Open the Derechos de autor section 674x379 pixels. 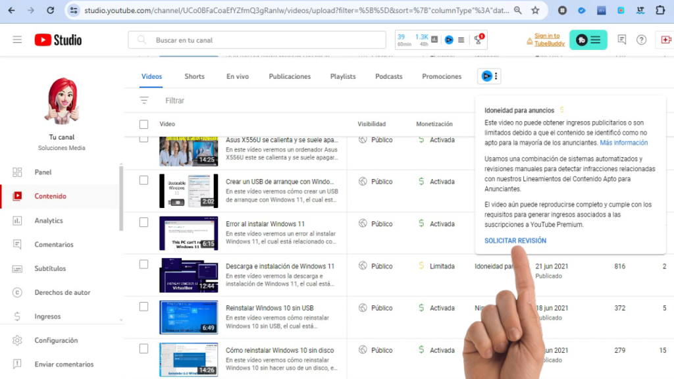[x=62, y=292]
